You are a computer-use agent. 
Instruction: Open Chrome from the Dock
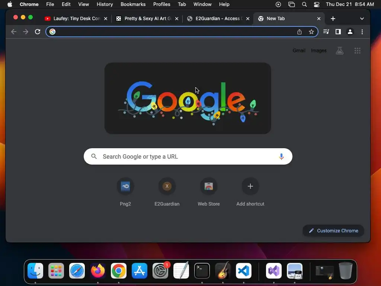click(119, 271)
